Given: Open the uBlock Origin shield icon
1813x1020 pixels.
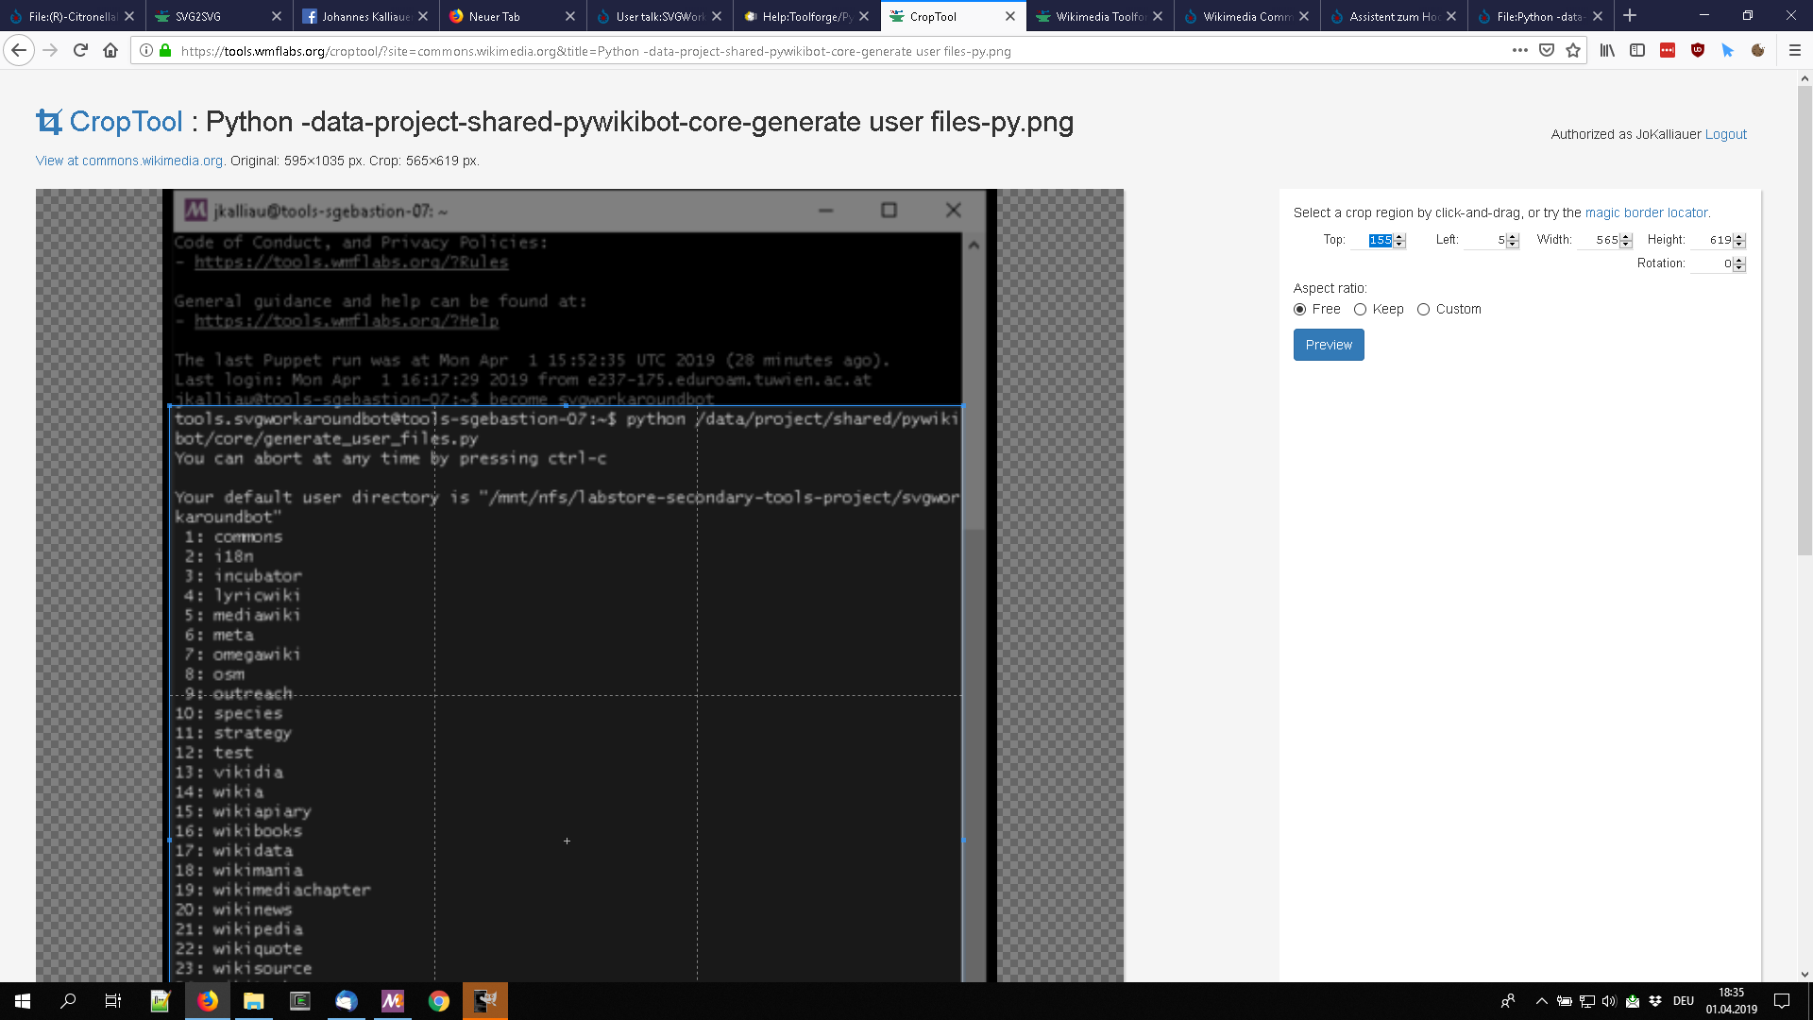Looking at the screenshot, I should (x=1698, y=51).
